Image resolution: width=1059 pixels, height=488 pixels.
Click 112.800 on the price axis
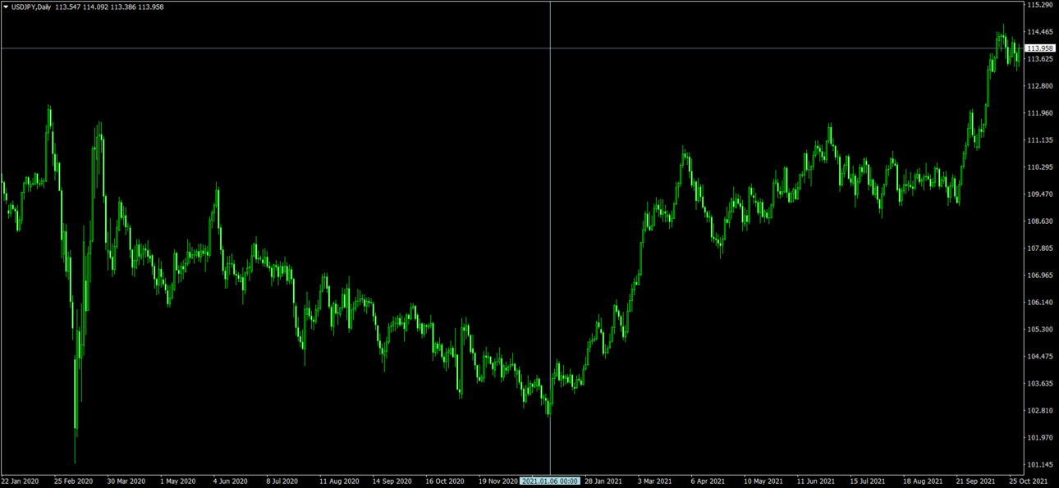pyautogui.click(x=1039, y=86)
